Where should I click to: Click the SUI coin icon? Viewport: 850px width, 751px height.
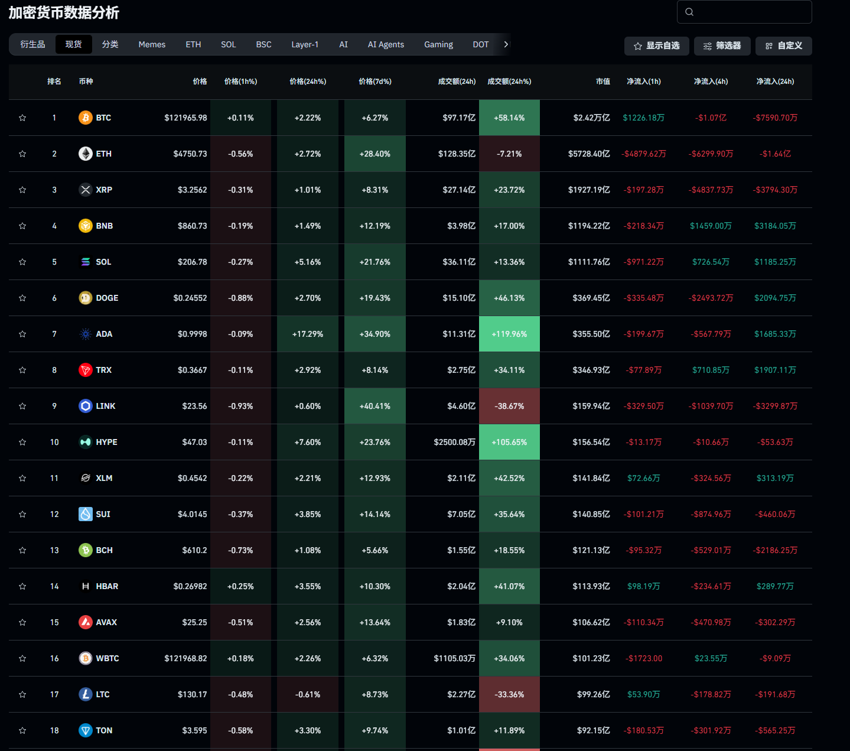pos(86,514)
